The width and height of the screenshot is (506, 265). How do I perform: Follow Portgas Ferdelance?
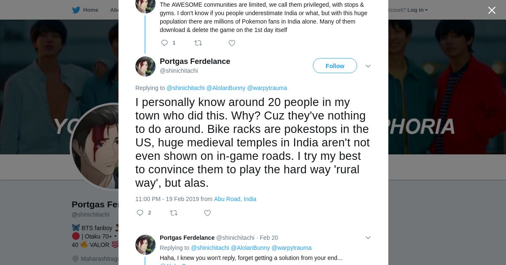[335, 66]
